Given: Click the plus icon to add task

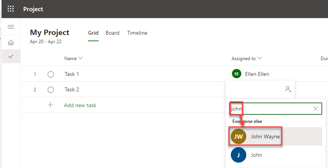Looking at the screenshot, I should [50, 105].
